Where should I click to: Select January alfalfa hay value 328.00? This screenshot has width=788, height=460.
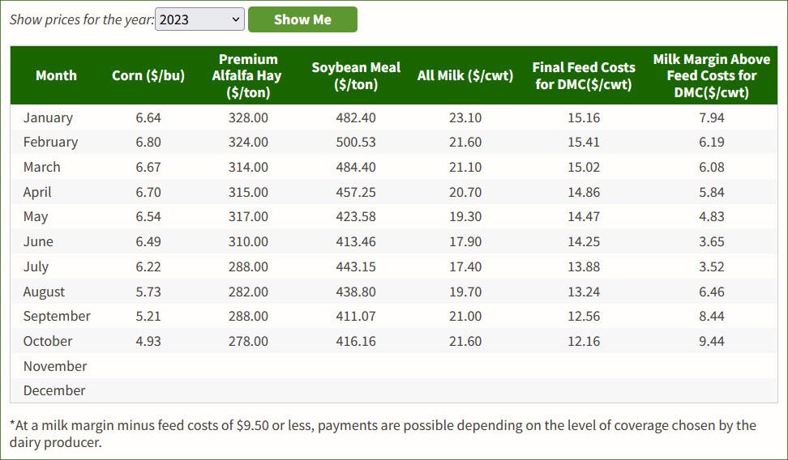pyautogui.click(x=248, y=117)
